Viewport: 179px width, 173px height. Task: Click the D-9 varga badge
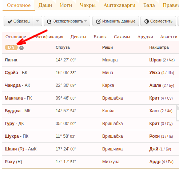click(x=11, y=47)
